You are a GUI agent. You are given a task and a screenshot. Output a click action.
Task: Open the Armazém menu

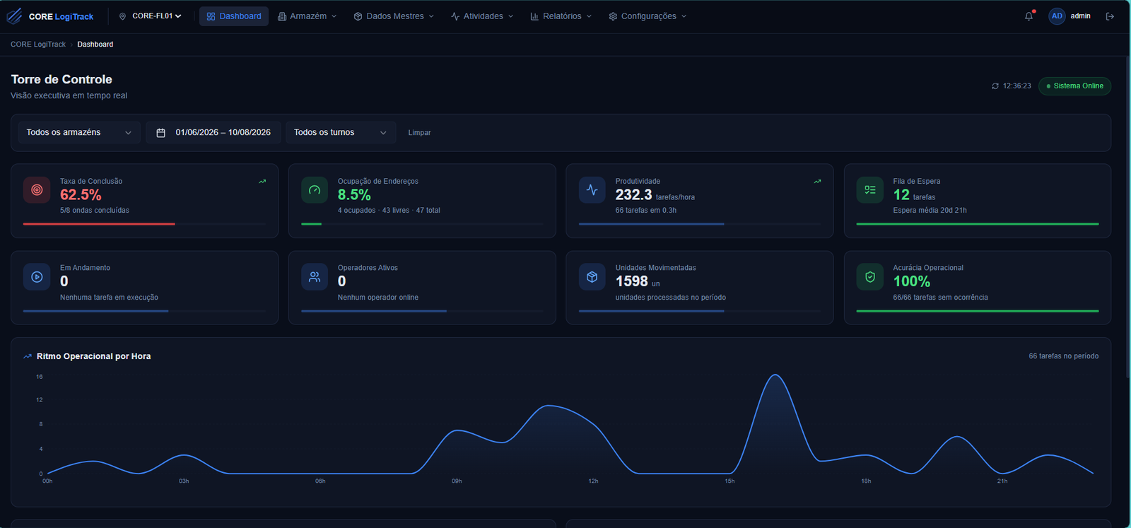307,16
